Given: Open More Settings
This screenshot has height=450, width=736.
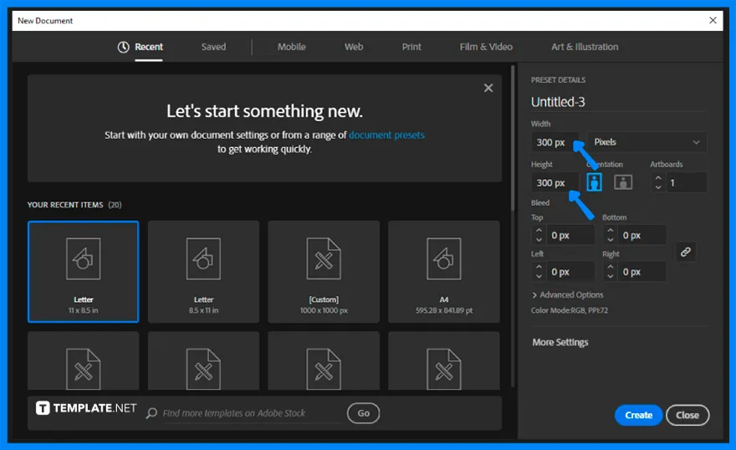Looking at the screenshot, I should (x=560, y=342).
